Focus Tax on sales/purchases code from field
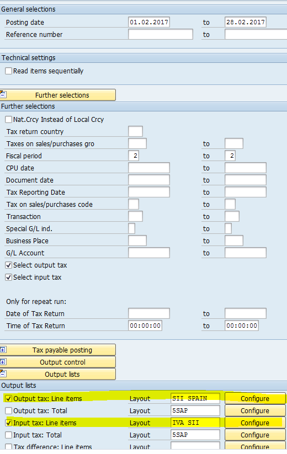Screen dimensions: 287x454 [134, 205]
